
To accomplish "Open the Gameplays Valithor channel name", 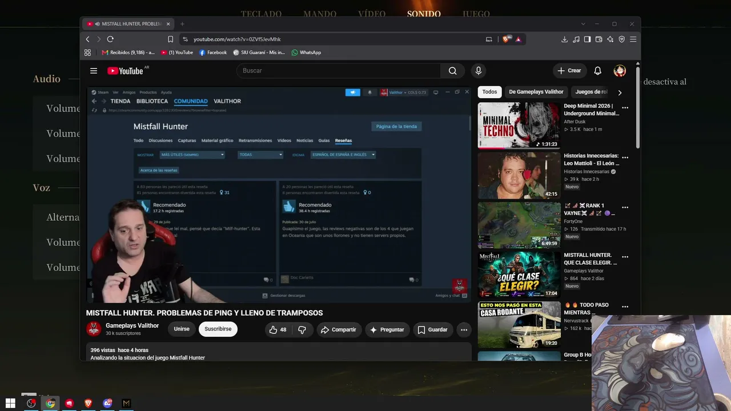I will [x=132, y=325].
